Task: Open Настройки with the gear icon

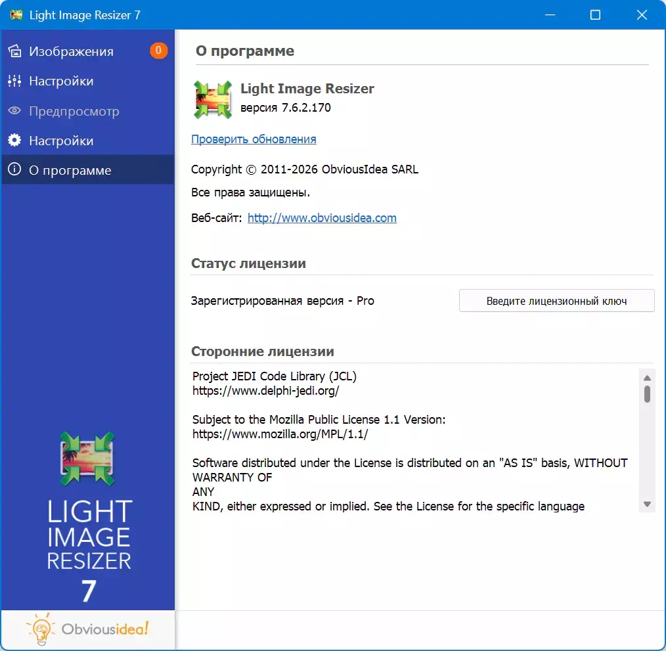Action: click(x=14, y=141)
